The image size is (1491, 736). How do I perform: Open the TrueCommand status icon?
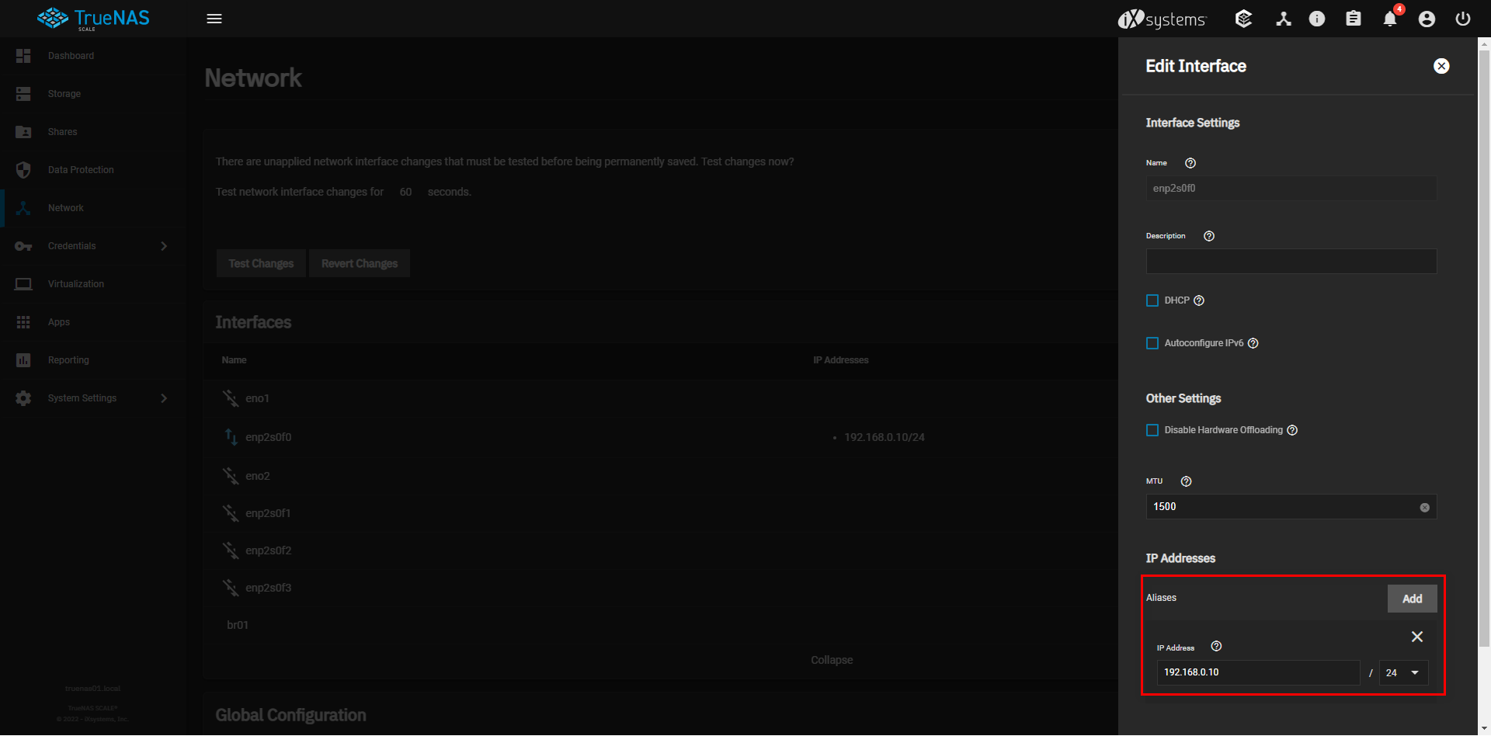click(1243, 19)
